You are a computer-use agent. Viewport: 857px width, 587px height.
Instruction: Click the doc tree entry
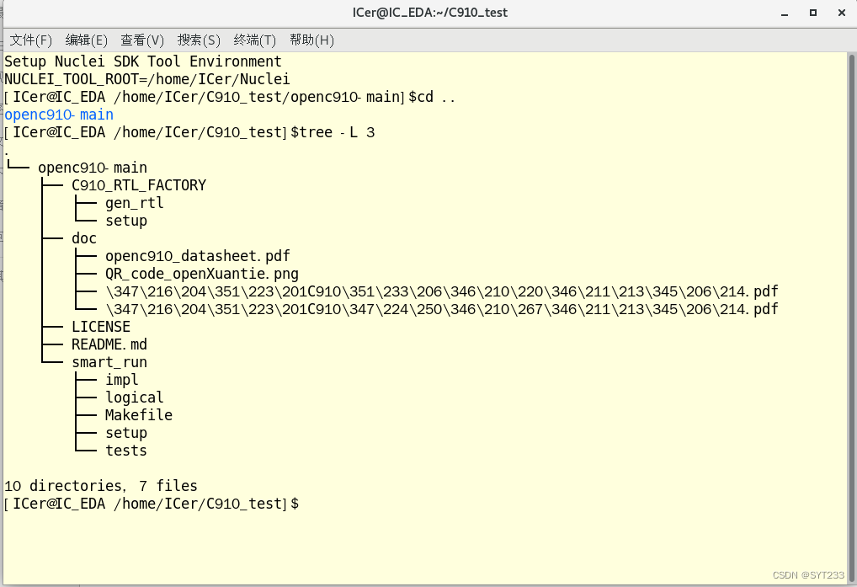tap(84, 238)
